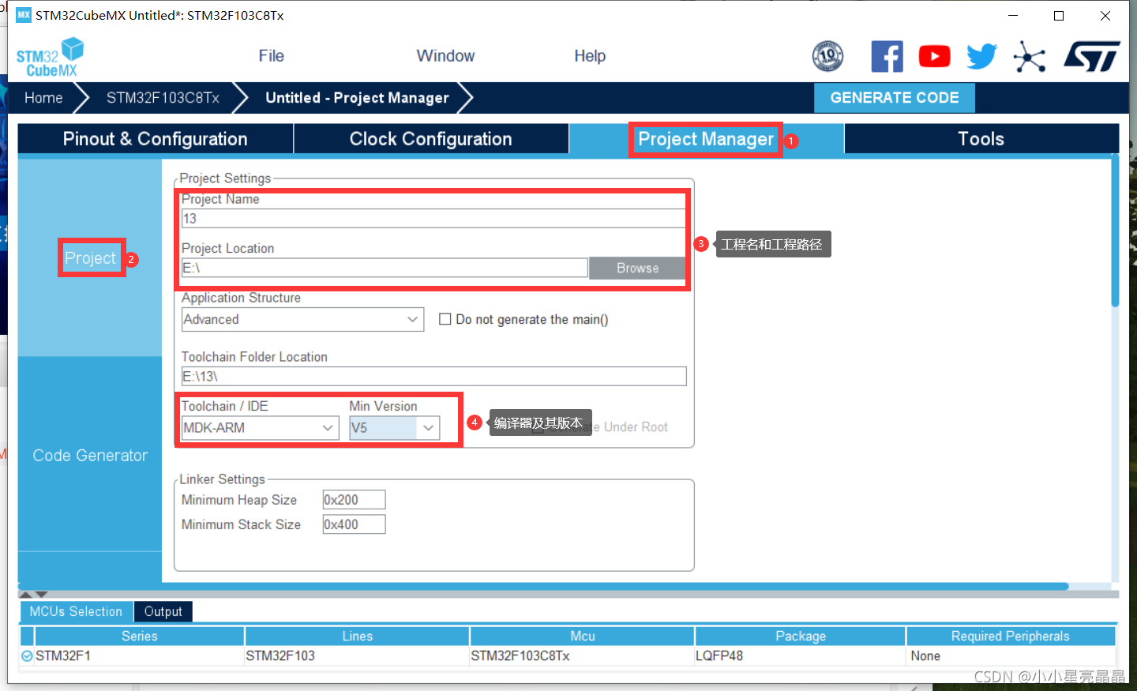Select the Project Manager tab

[706, 139]
